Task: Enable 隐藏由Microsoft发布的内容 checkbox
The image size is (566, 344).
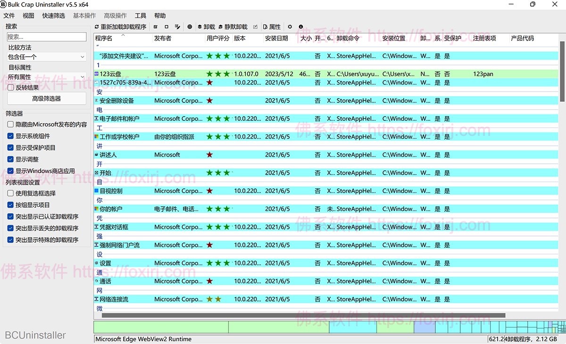Action: pos(11,125)
